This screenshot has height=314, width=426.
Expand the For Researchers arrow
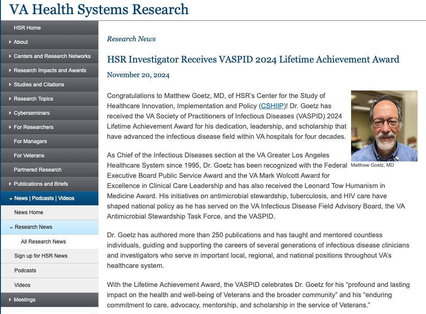(x=10, y=127)
